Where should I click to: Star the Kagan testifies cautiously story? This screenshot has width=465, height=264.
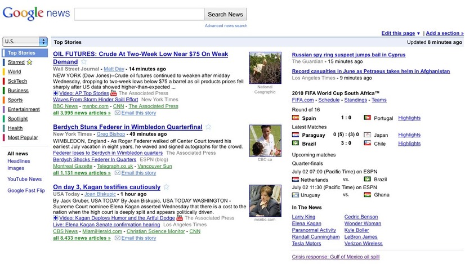pos(167,187)
